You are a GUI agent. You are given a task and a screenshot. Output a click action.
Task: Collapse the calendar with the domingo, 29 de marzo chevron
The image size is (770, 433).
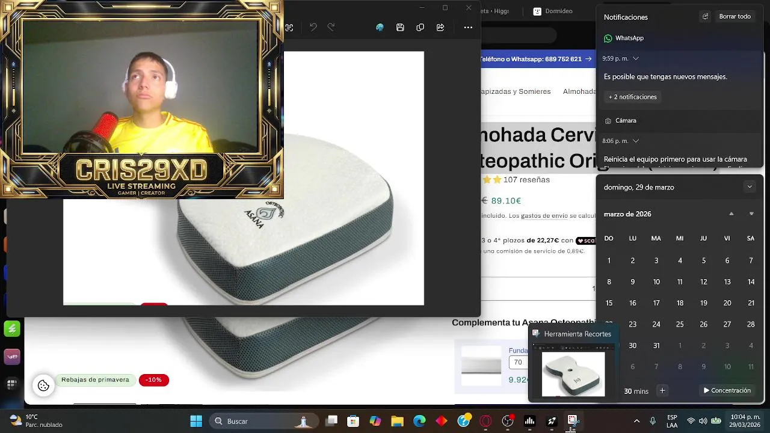point(750,187)
